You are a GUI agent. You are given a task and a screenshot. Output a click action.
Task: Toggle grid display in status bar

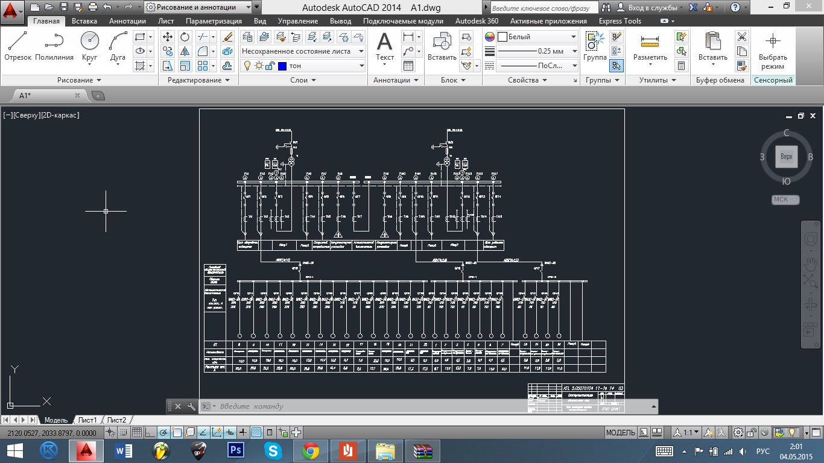pos(137,432)
